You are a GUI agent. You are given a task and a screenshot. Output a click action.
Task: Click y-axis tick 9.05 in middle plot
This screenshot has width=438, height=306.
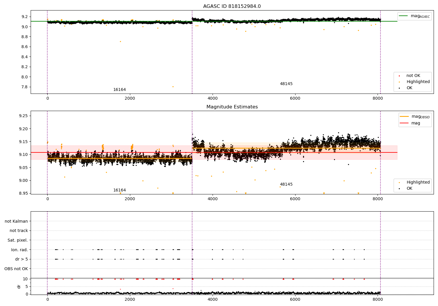(x=24, y=168)
